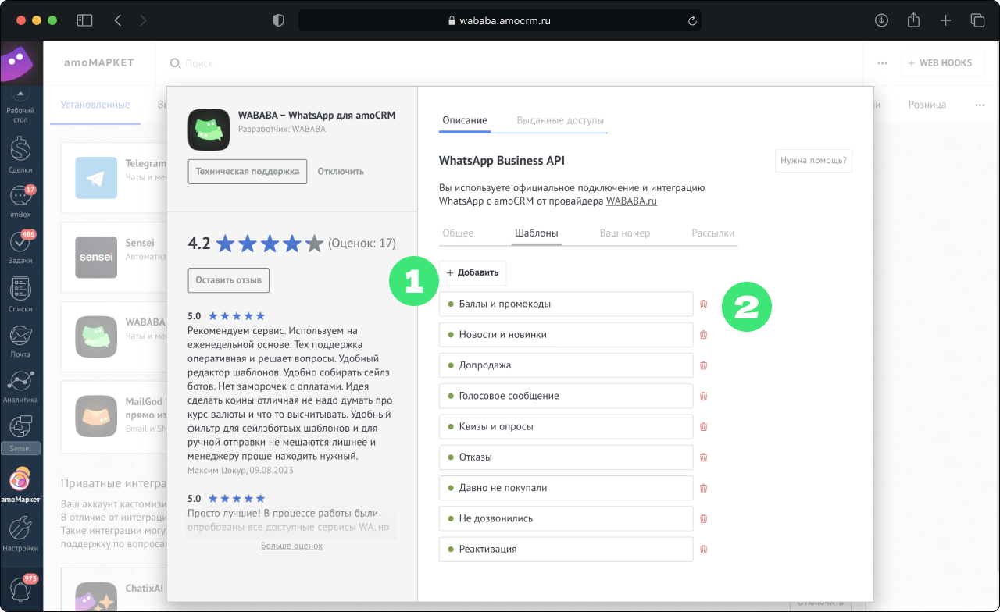Click Отключить next to support button
Viewport: 1000px width, 612px height.
click(341, 172)
